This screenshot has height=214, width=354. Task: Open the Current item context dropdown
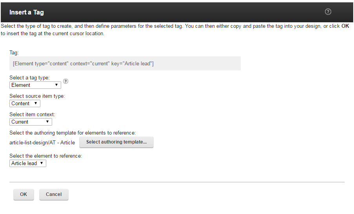[x=31, y=122]
